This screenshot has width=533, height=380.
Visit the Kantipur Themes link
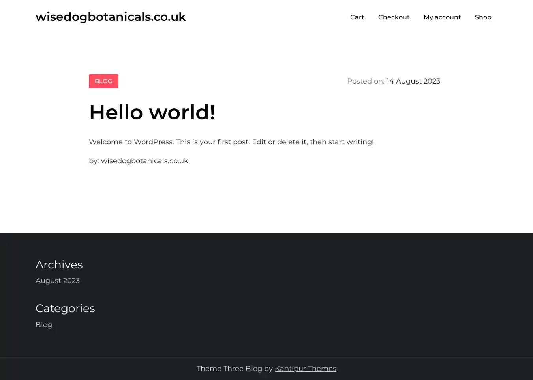click(305, 369)
